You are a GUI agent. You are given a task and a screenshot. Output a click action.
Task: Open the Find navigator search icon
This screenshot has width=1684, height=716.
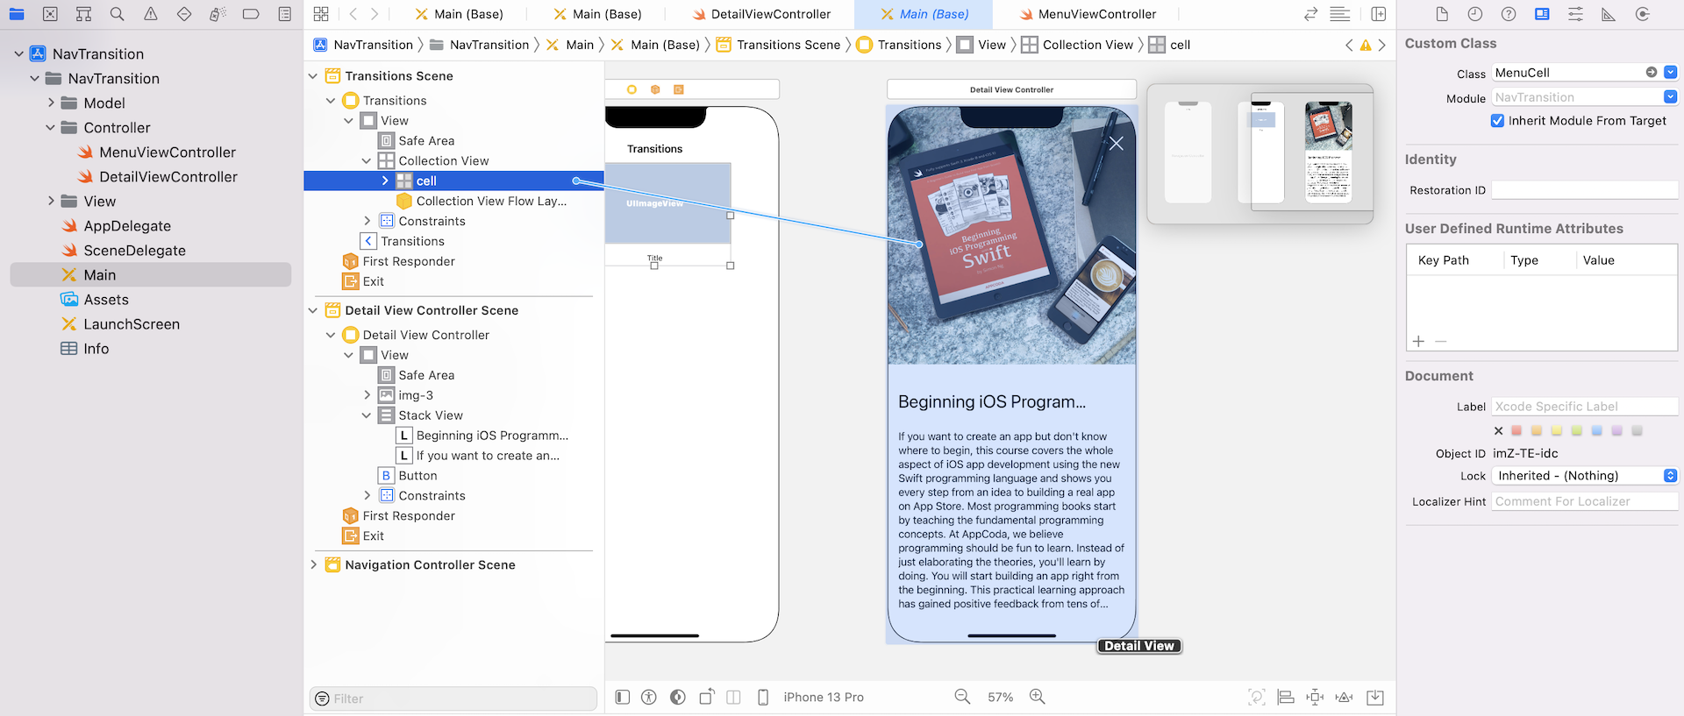[x=117, y=14]
